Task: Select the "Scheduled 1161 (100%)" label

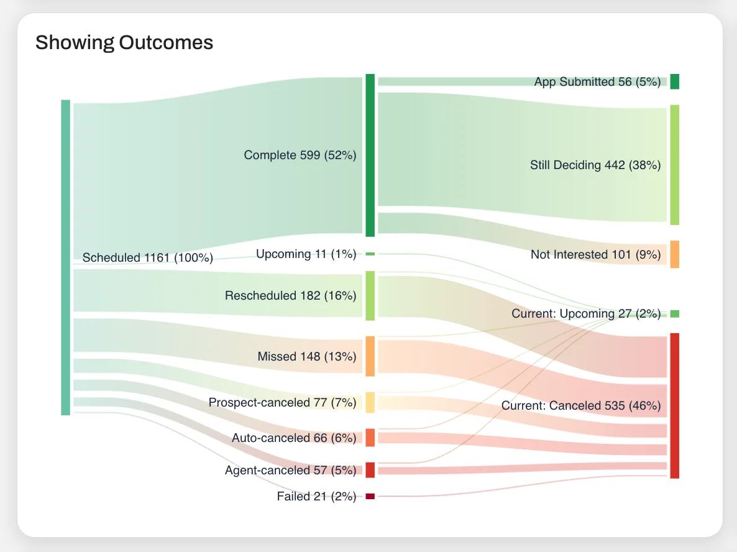Action: tap(148, 257)
